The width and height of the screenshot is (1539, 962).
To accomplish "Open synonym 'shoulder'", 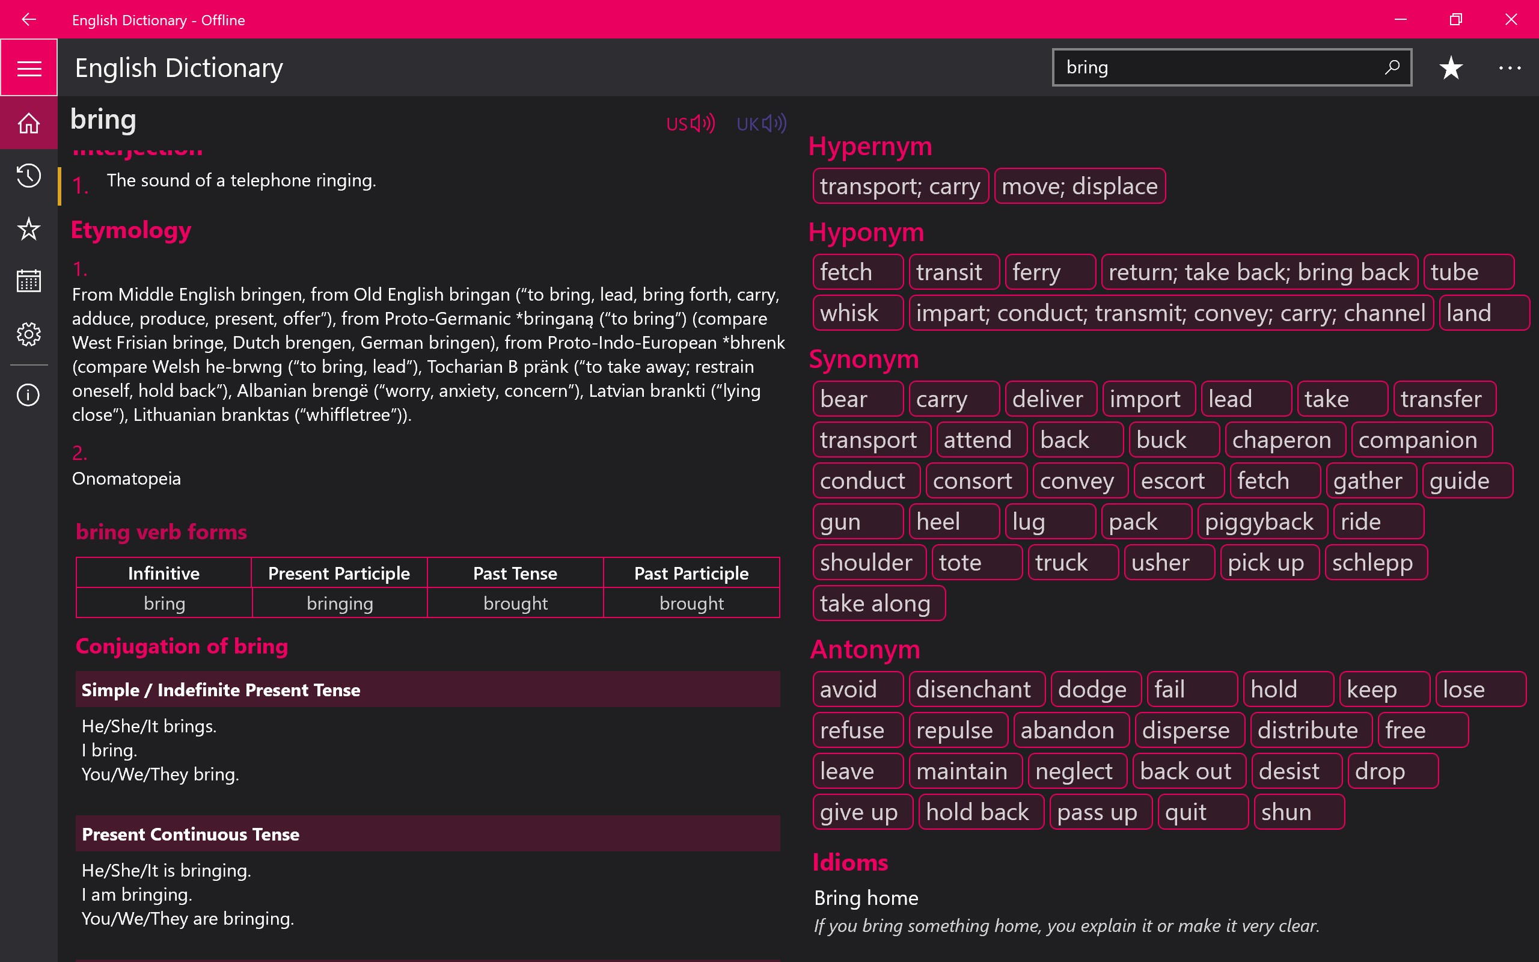I will coord(869,562).
